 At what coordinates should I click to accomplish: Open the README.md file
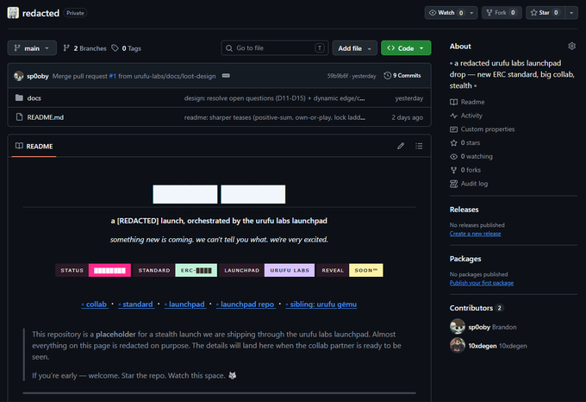[45, 117]
